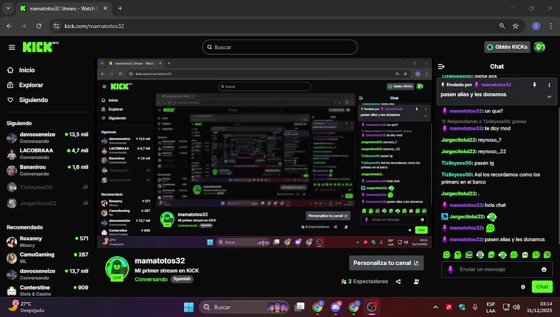Go back in Chrome
This screenshot has height=317, width=560.
pos(9,26)
